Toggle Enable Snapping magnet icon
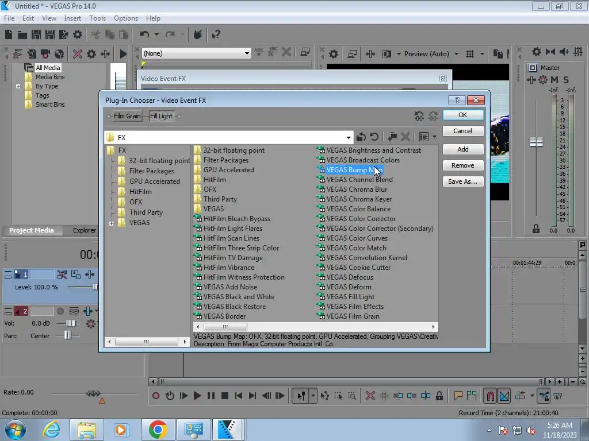The image size is (589, 441). (490, 396)
